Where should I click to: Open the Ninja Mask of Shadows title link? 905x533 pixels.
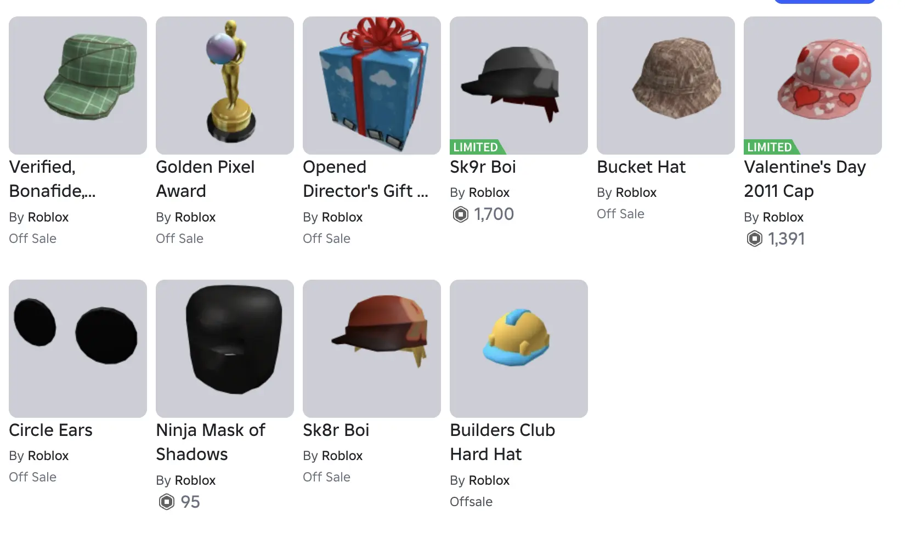[211, 442]
